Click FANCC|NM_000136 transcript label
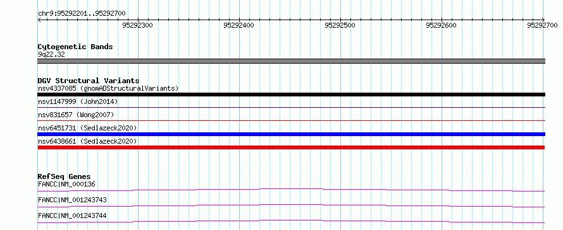This screenshot has height=230, width=563. click(x=66, y=185)
